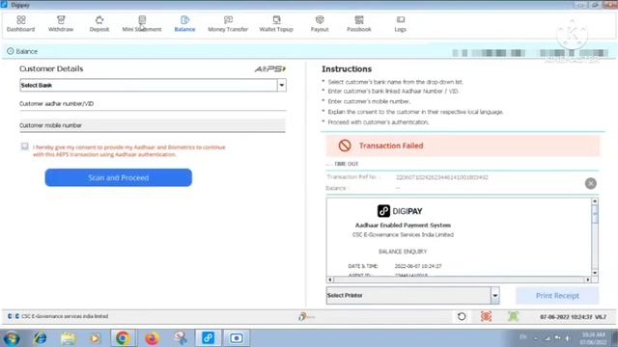Screen dimensions: 618x347
Task: Focus the Customer mobile number field
Action: (153, 125)
